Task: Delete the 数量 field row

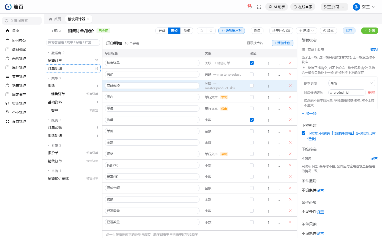Action: pos(290,120)
